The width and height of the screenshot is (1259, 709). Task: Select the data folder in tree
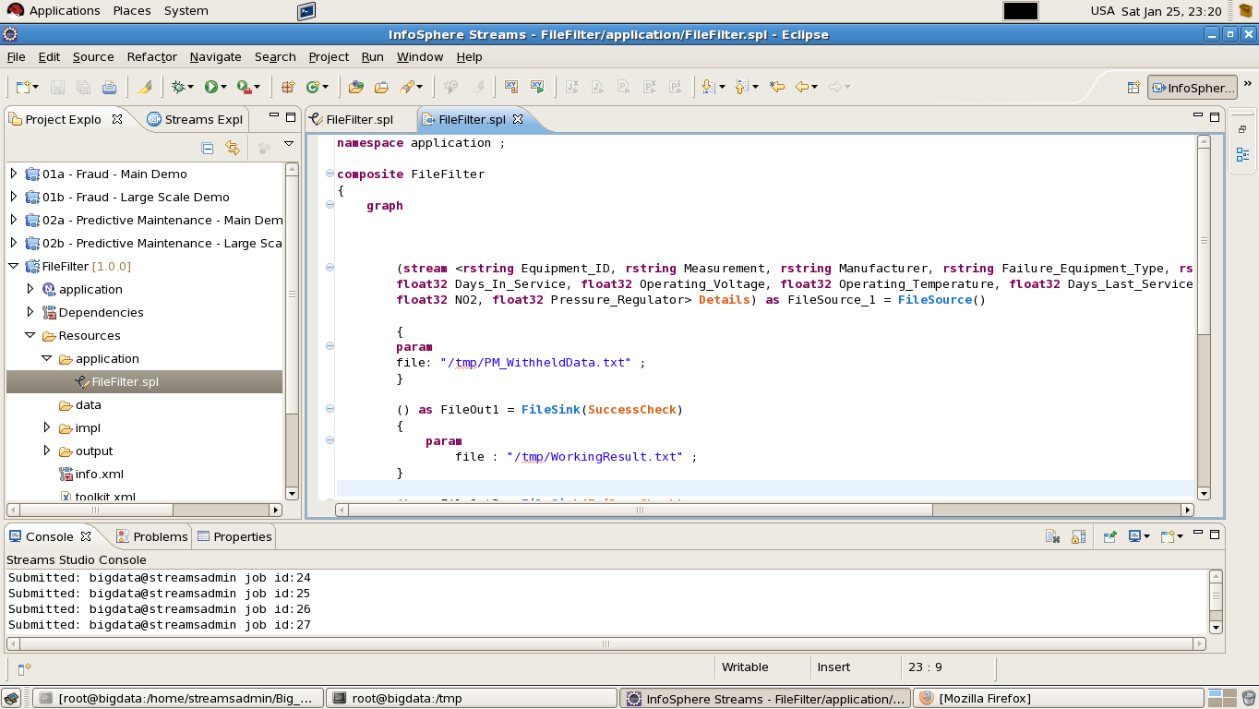tap(88, 404)
